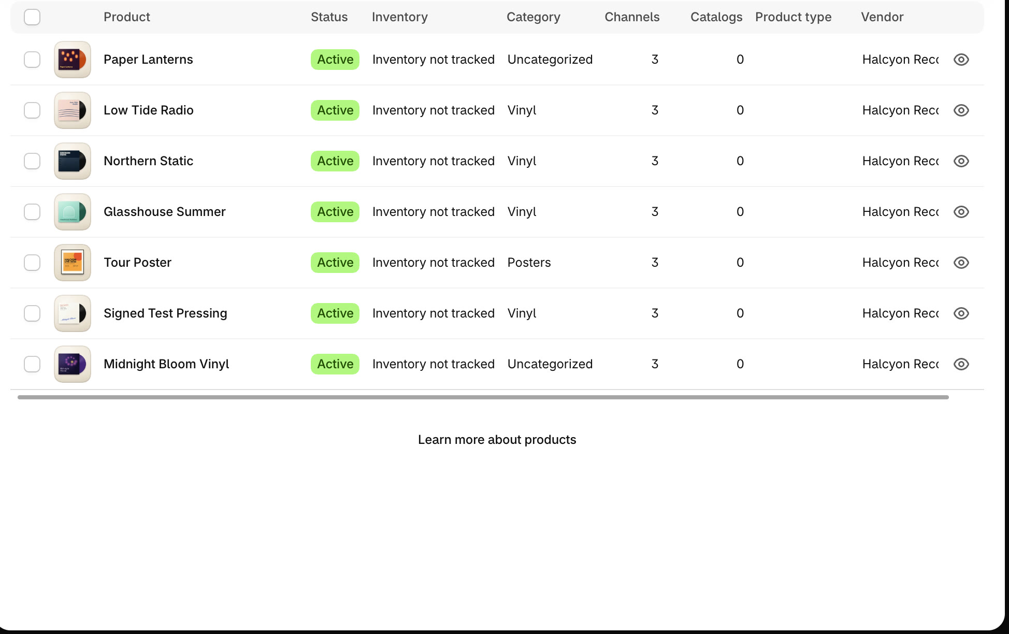This screenshot has height=634, width=1009.
Task: Sort by the Channels column header
Action: (632, 17)
